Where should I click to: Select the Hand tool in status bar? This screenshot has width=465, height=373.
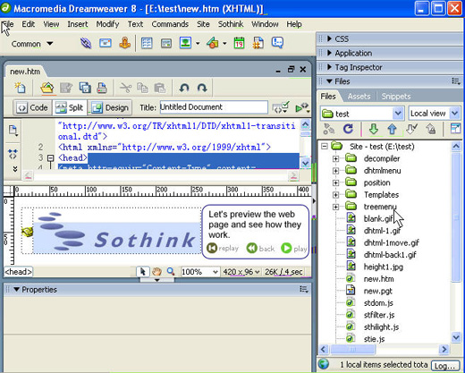[x=156, y=272]
